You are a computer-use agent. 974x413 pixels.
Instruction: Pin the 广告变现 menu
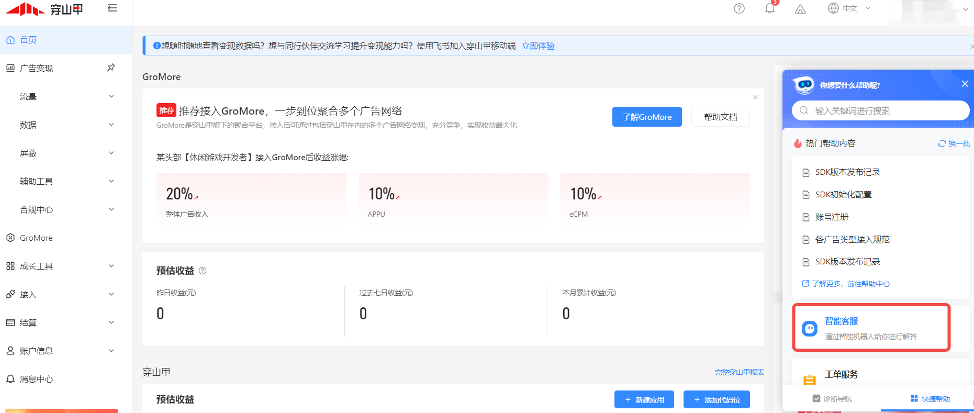111,68
